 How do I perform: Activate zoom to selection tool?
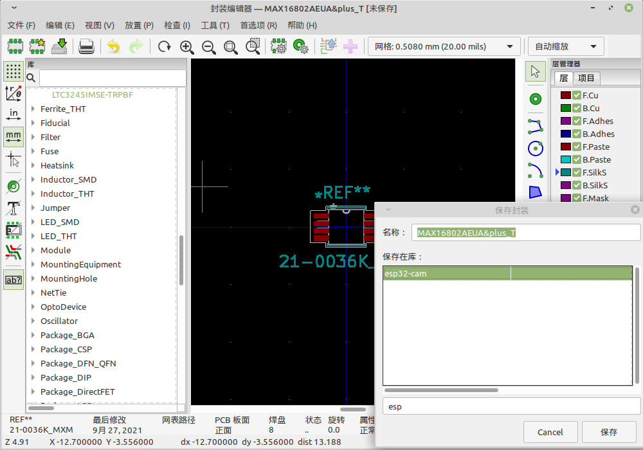point(253,46)
